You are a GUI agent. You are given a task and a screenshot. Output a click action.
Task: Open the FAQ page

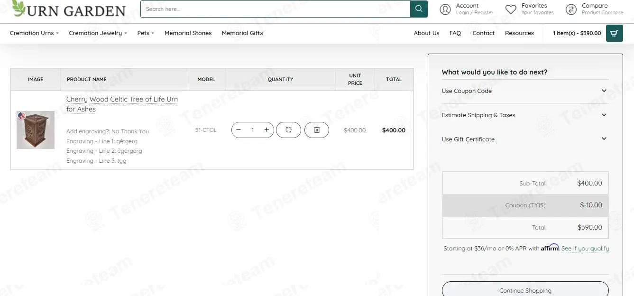[x=455, y=33]
